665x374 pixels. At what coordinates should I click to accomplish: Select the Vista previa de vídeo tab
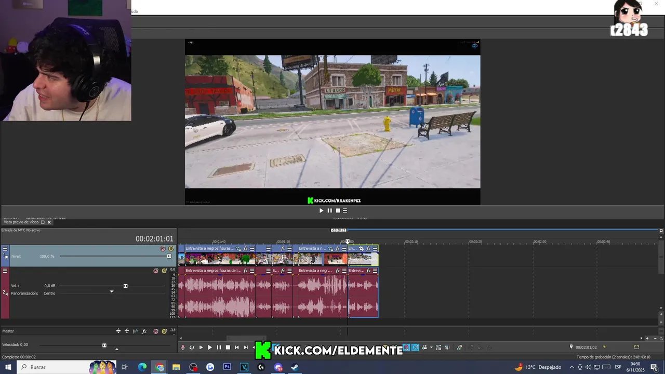[x=21, y=222]
